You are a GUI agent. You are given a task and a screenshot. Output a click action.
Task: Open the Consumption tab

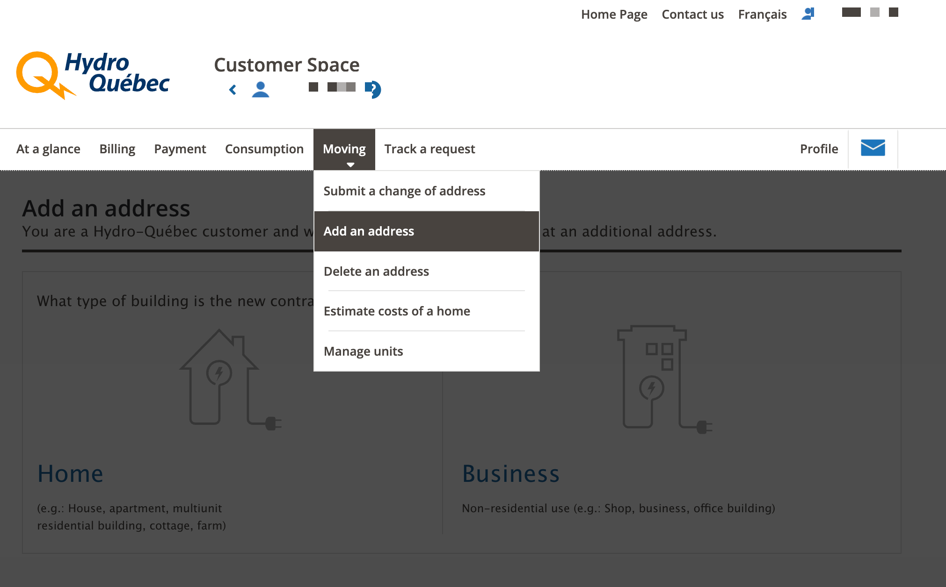[264, 149]
